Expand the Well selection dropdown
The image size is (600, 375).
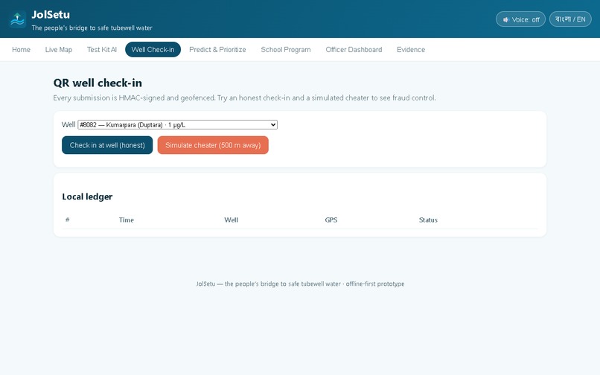click(178, 125)
